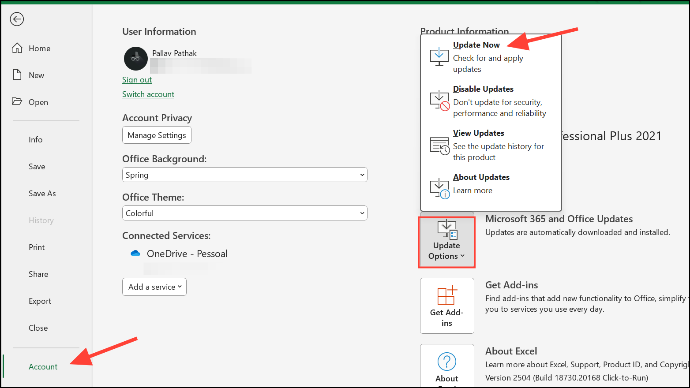Open files via the Open folder icon
This screenshot has height=388, width=690.
(x=17, y=102)
